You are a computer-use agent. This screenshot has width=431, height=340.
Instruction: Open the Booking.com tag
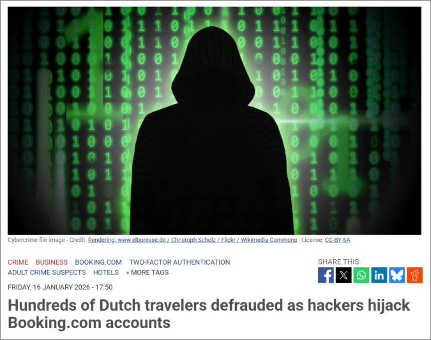pyautogui.click(x=98, y=262)
